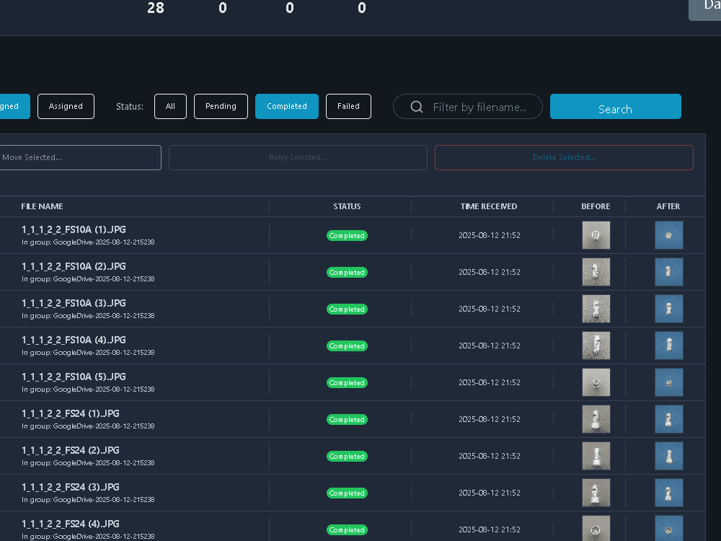
Task: Open after thumbnail for FS10A (1).JPG
Action: (668, 235)
